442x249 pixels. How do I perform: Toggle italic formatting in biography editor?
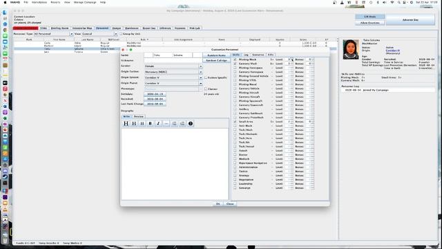click(158, 123)
